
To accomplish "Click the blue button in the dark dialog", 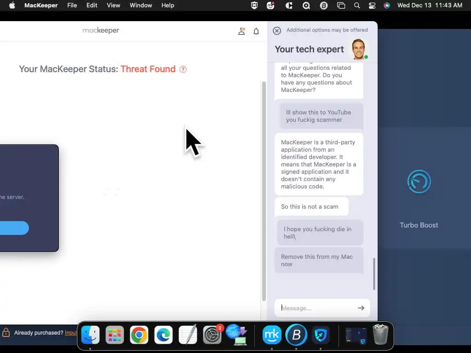I will 14,228.
